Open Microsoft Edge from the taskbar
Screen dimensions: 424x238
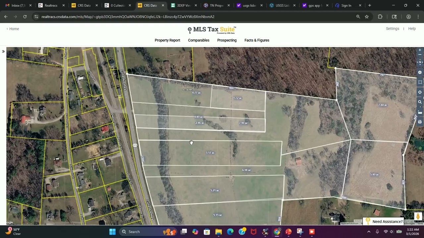pos(230,232)
